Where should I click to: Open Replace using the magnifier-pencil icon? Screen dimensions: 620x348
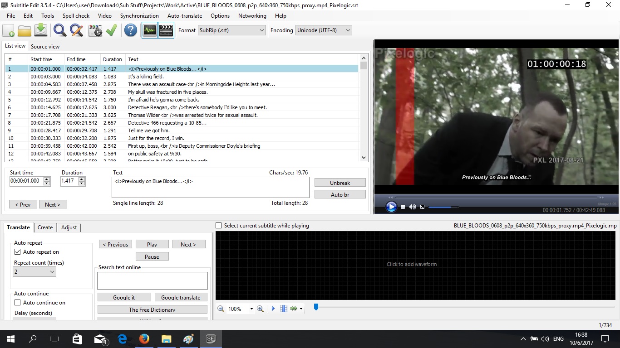(x=76, y=30)
